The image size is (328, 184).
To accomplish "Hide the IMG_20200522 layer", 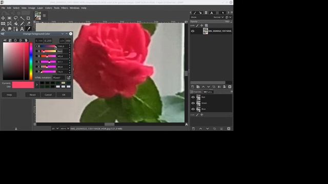I will coord(193,31).
